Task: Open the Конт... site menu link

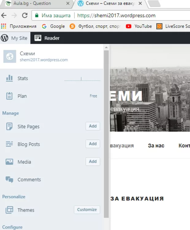Action: 184,146
